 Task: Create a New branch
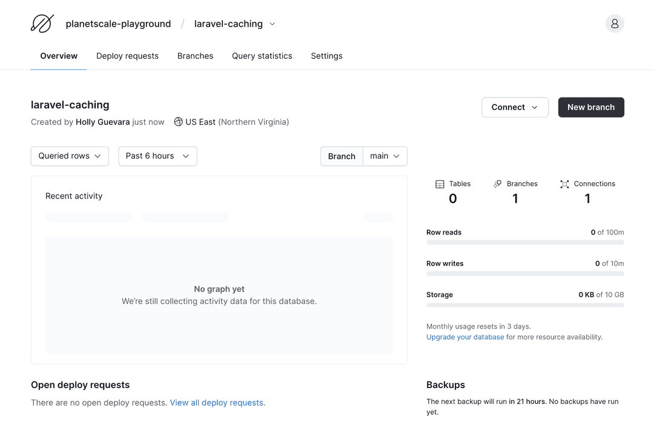pos(590,107)
